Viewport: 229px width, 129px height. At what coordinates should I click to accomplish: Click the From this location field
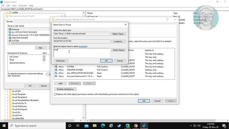82,41
